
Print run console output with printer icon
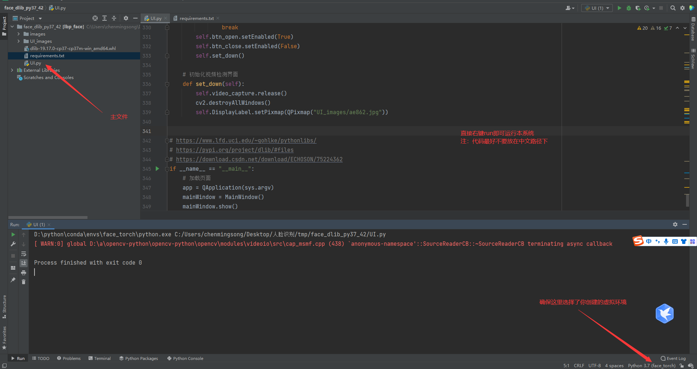tap(24, 273)
